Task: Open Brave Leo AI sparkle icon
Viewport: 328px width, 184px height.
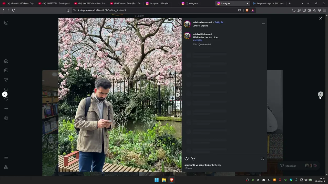Action: coord(314,10)
